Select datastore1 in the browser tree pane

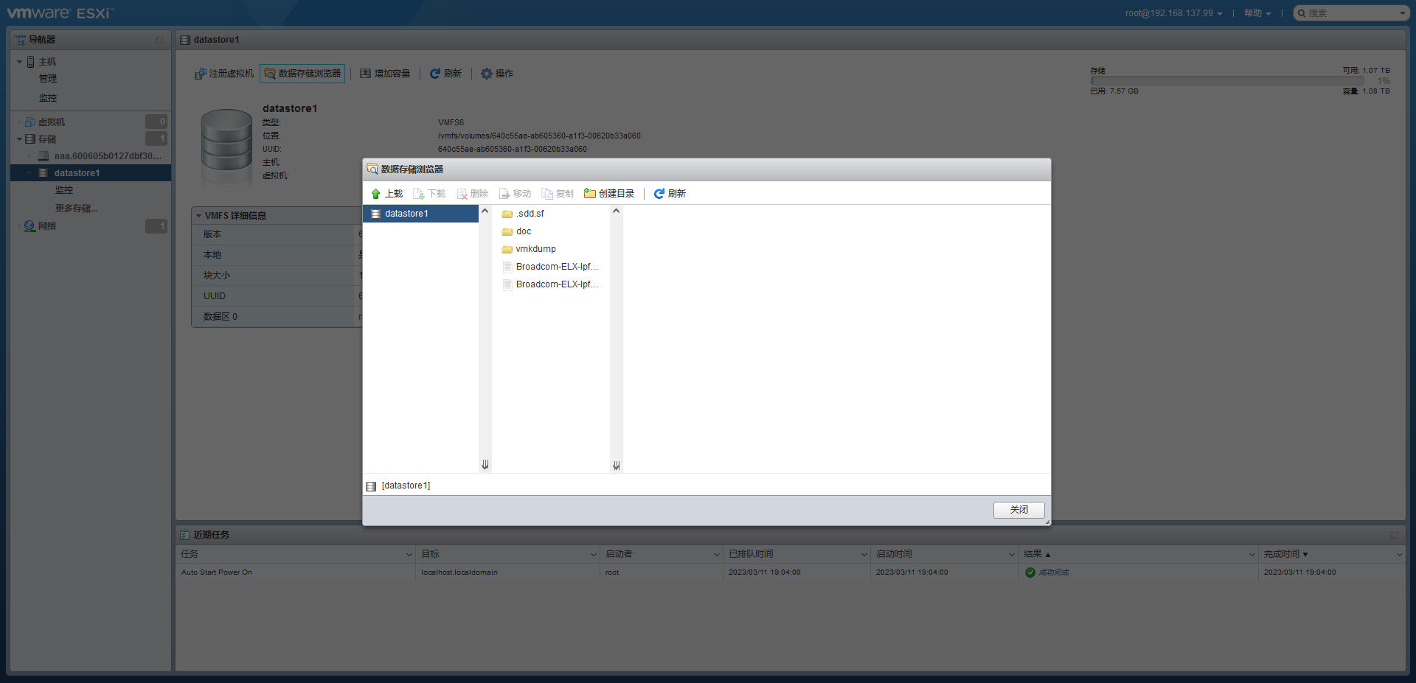tap(406, 214)
